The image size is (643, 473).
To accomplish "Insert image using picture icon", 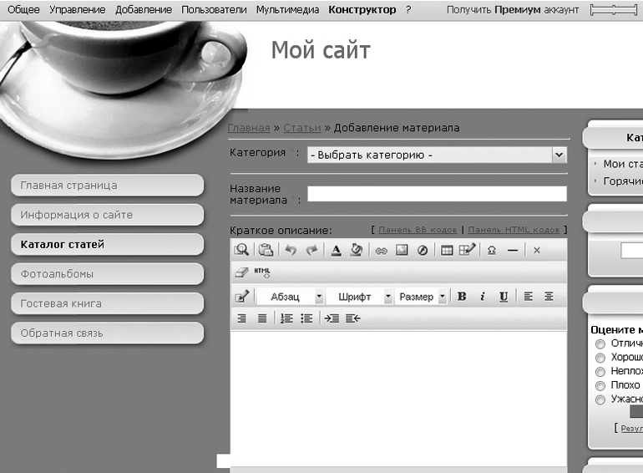I will coord(402,250).
